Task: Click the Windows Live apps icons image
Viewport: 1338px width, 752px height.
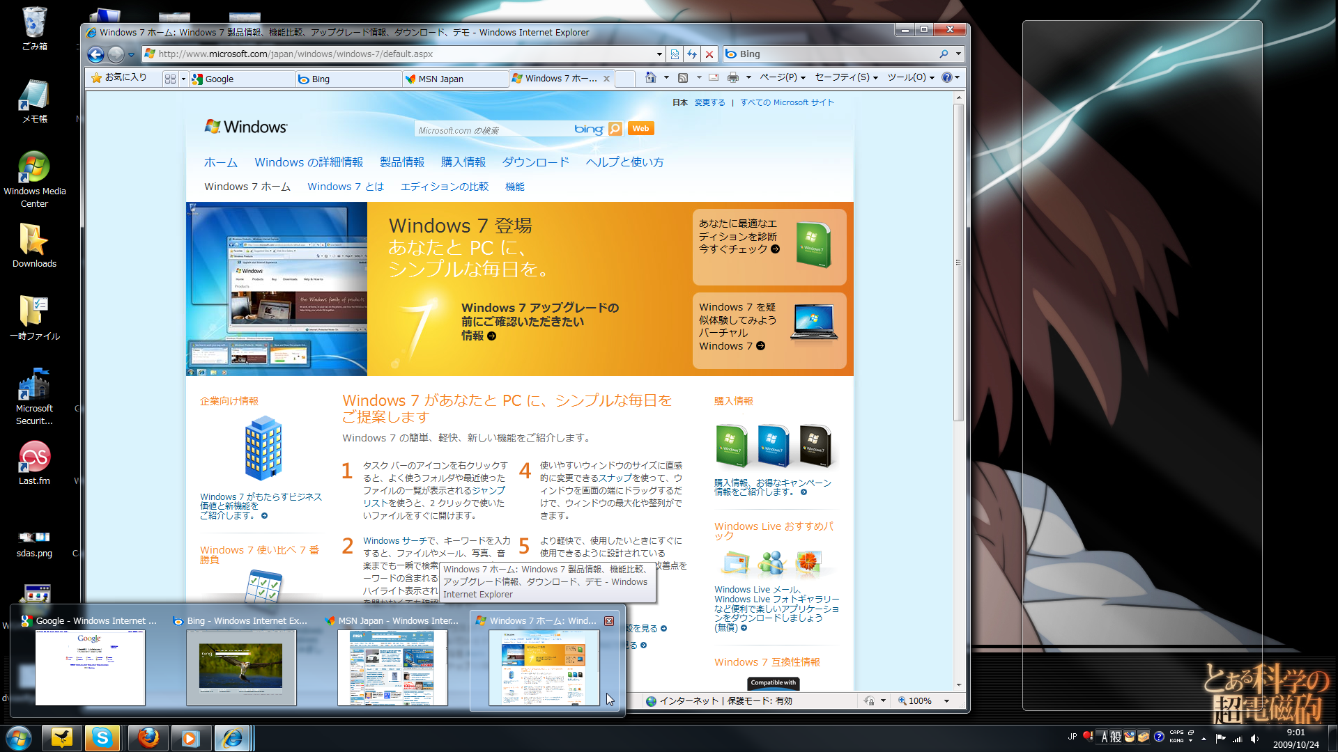Action: click(x=772, y=563)
